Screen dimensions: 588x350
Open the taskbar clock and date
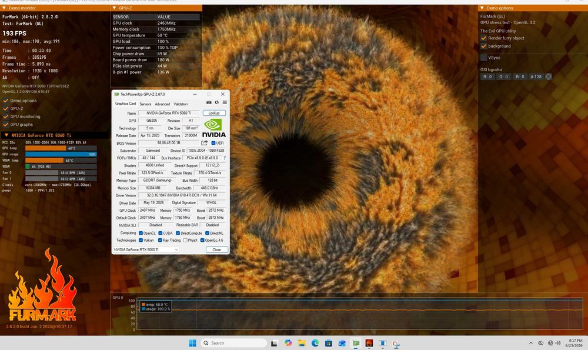(574, 343)
